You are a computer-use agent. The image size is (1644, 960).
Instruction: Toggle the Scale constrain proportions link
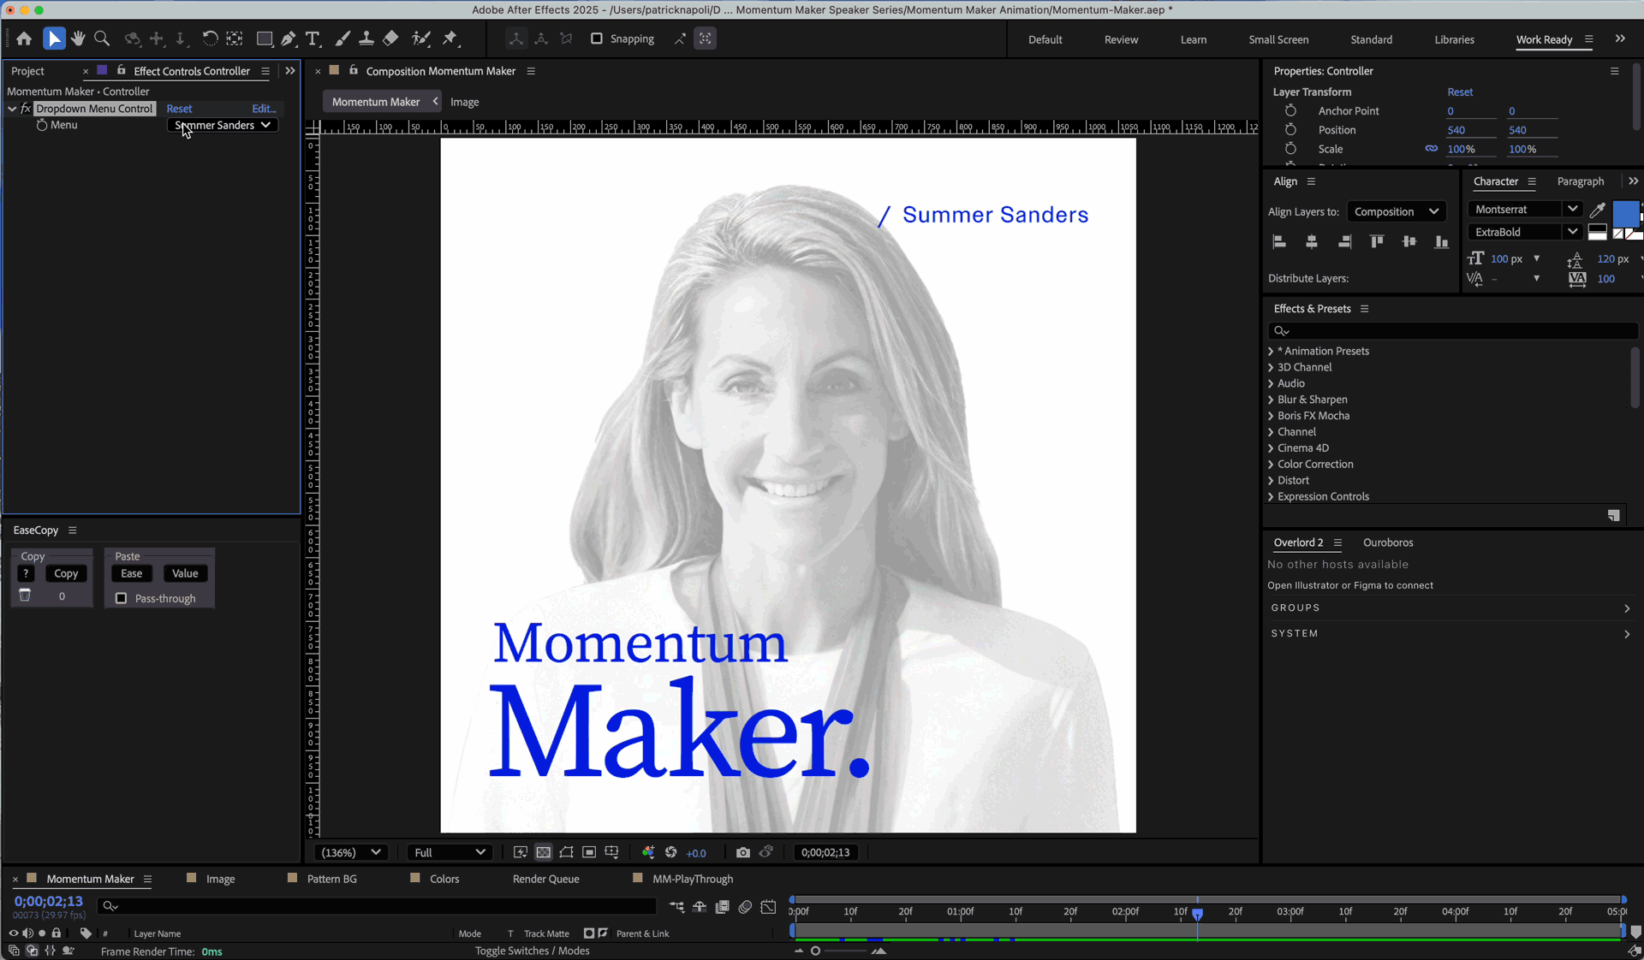pyautogui.click(x=1431, y=149)
